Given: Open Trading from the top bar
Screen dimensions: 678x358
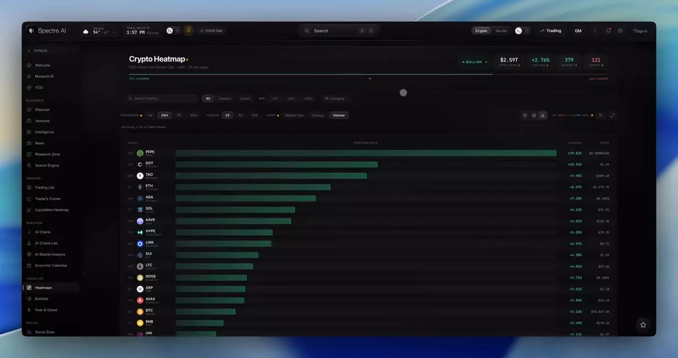Looking at the screenshot, I should (550, 30).
